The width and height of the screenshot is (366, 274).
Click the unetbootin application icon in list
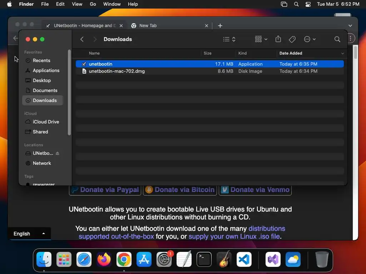(84, 64)
